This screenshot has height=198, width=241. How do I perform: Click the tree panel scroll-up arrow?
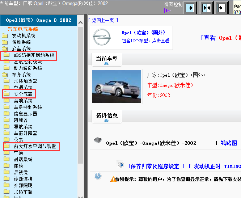click(x=81, y=23)
